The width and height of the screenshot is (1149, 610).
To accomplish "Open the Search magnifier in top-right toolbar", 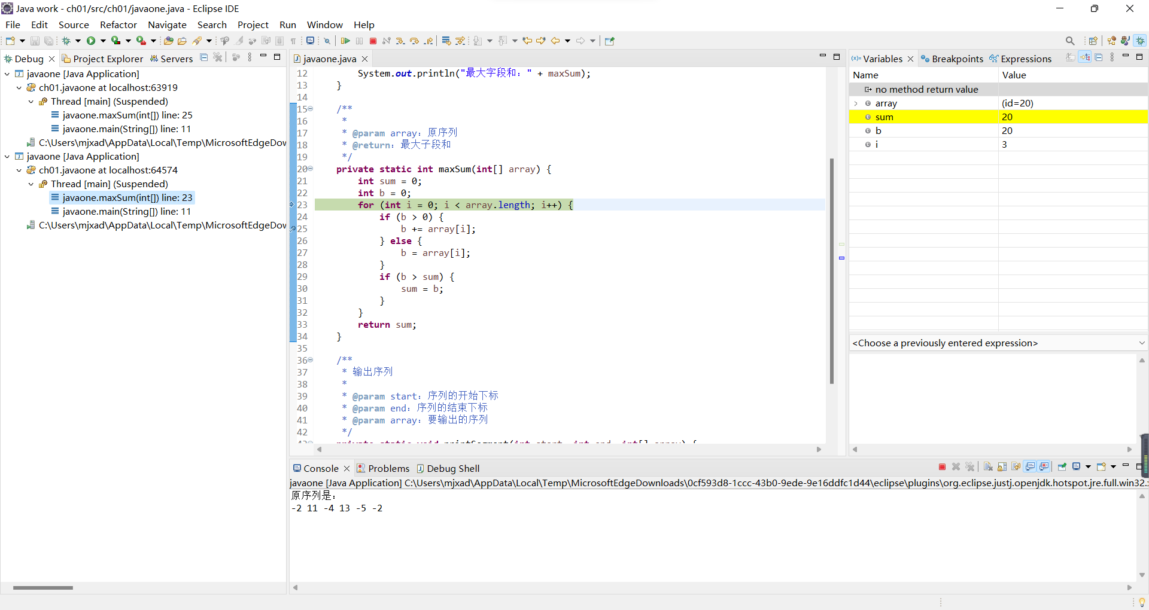I will 1070,41.
